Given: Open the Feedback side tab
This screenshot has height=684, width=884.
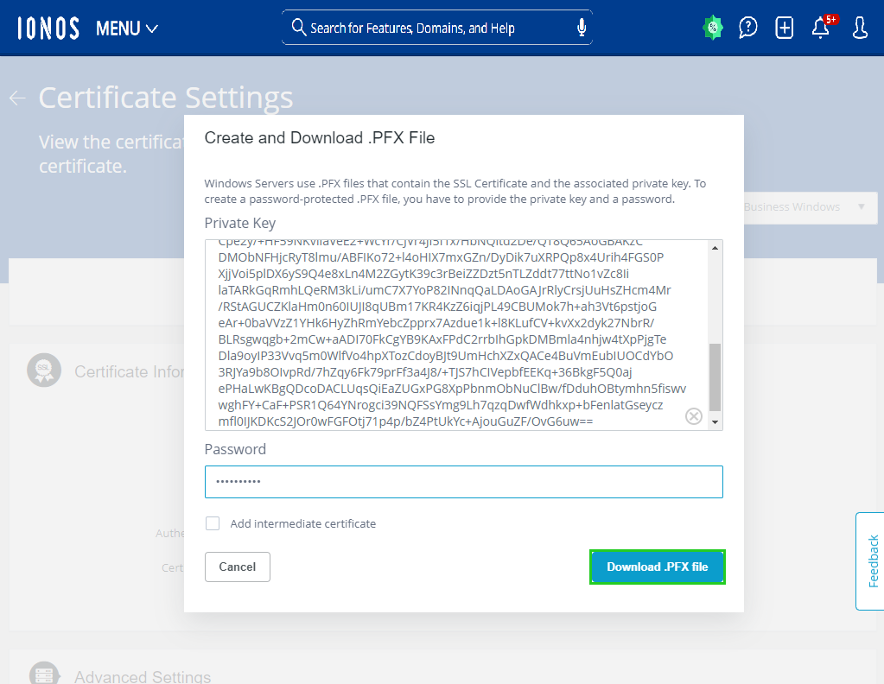Looking at the screenshot, I should coord(871,561).
